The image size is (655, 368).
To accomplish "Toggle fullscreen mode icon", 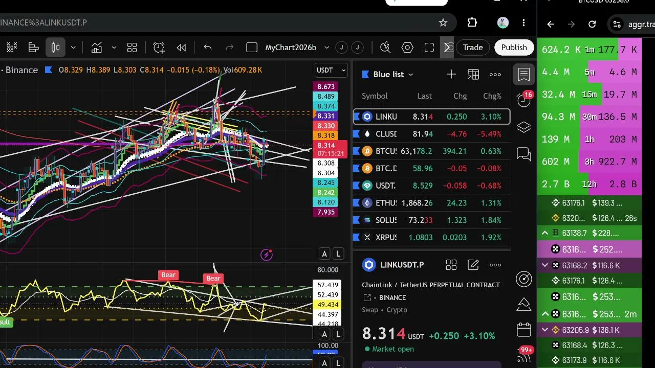I will pos(429,48).
